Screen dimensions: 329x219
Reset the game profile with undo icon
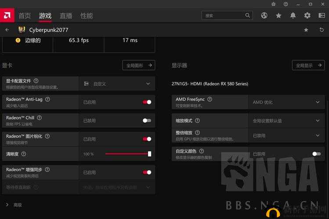[322, 30]
